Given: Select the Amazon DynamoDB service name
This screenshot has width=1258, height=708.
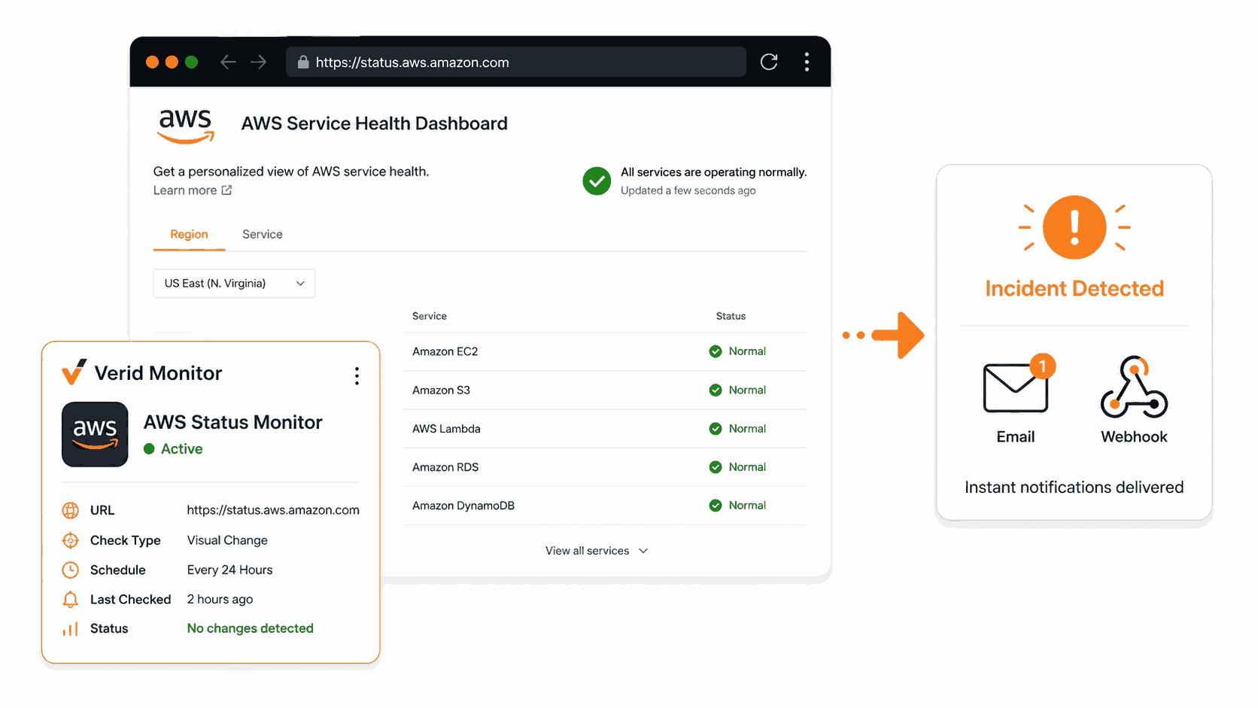Looking at the screenshot, I should click(463, 506).
